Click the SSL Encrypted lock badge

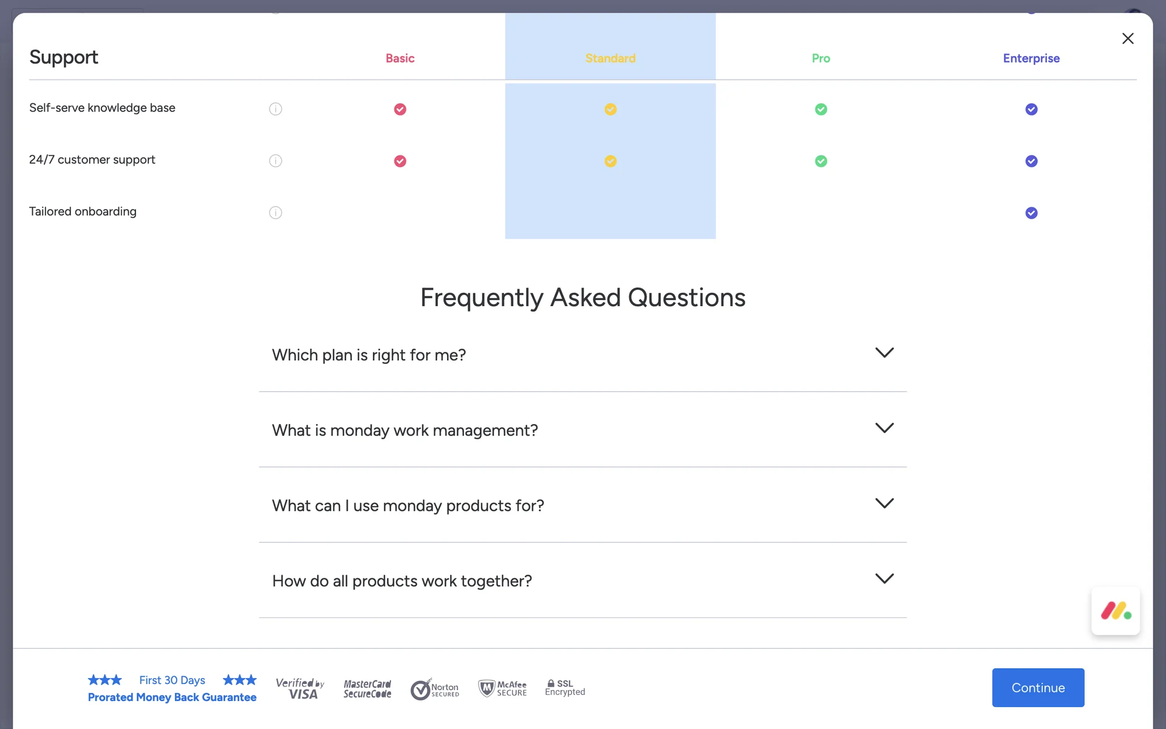(x=565, y=688)
